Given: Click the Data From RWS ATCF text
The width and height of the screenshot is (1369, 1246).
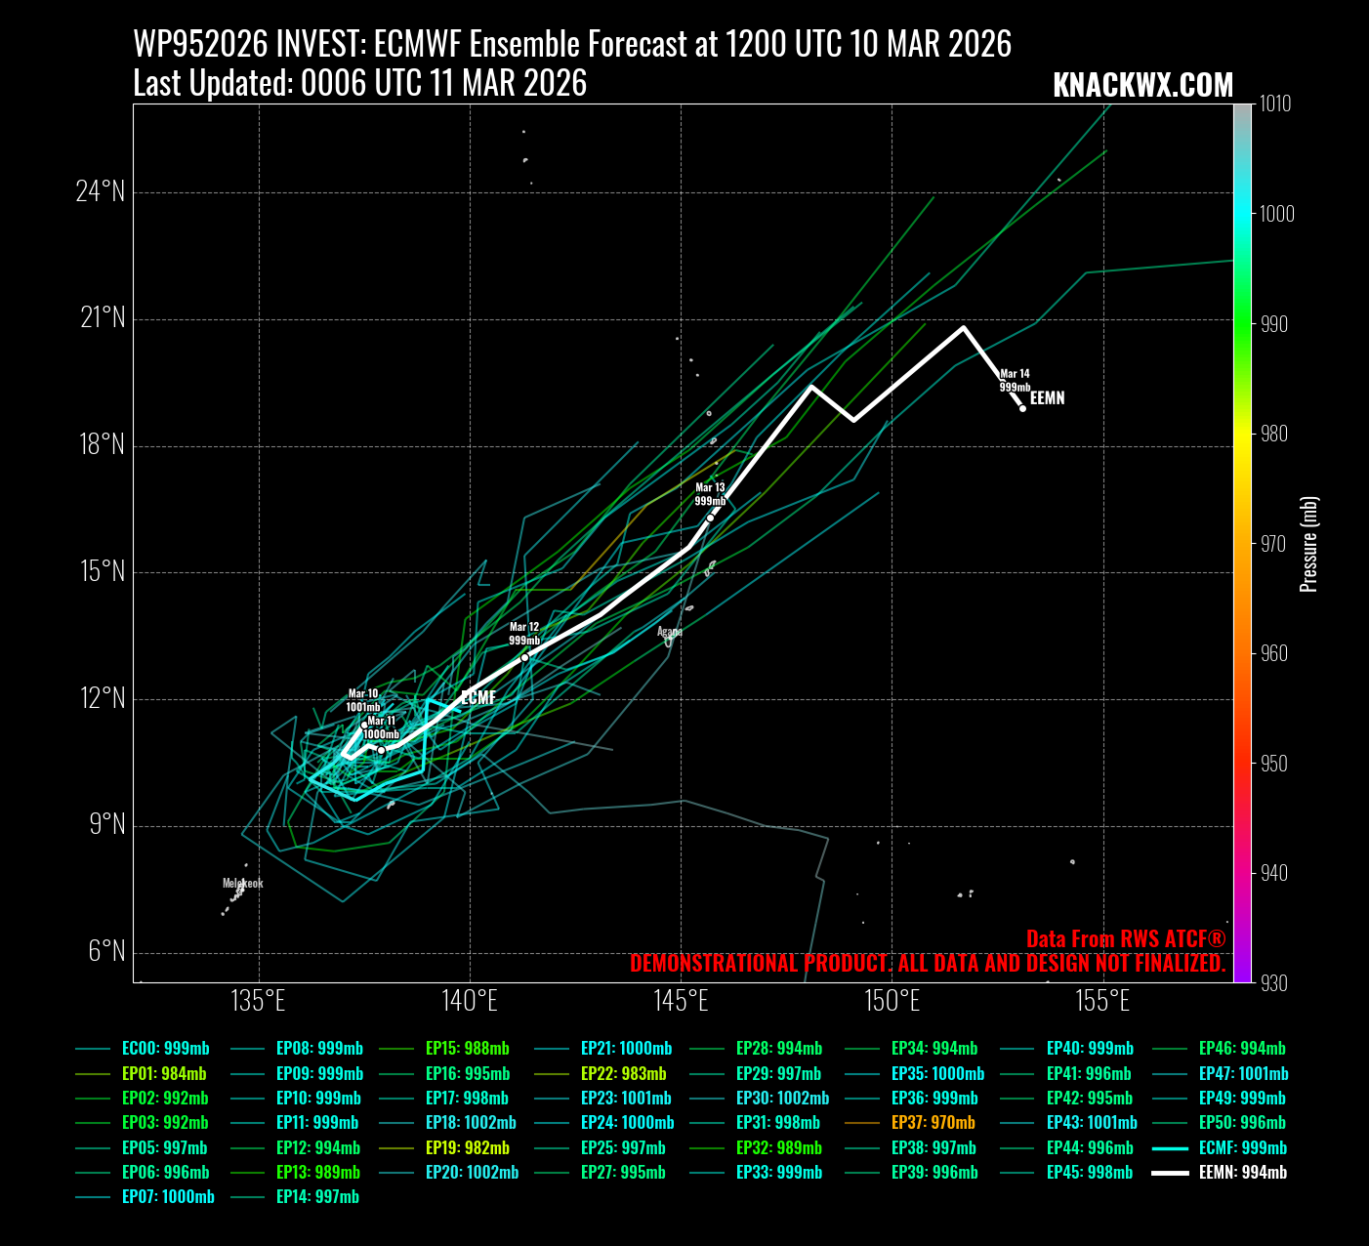Looking at the screenshot, I should tap(1125, 939).
